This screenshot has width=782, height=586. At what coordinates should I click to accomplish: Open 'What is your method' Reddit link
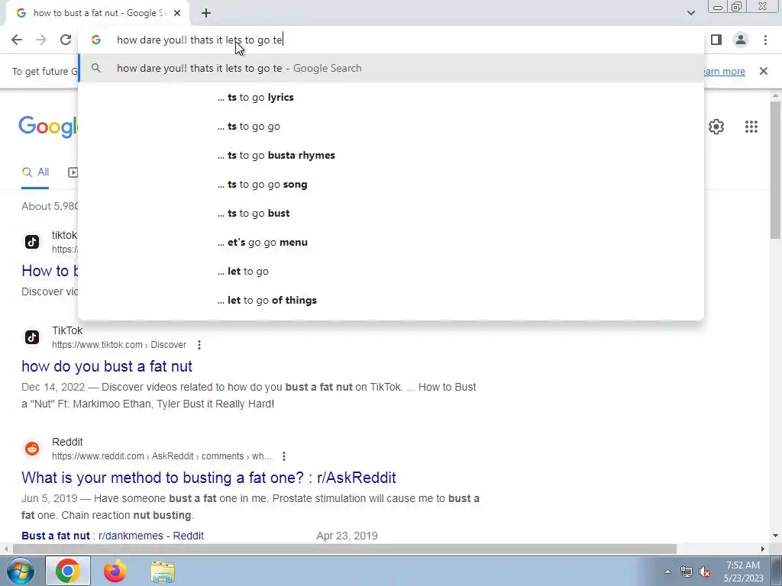coord(208,478)
